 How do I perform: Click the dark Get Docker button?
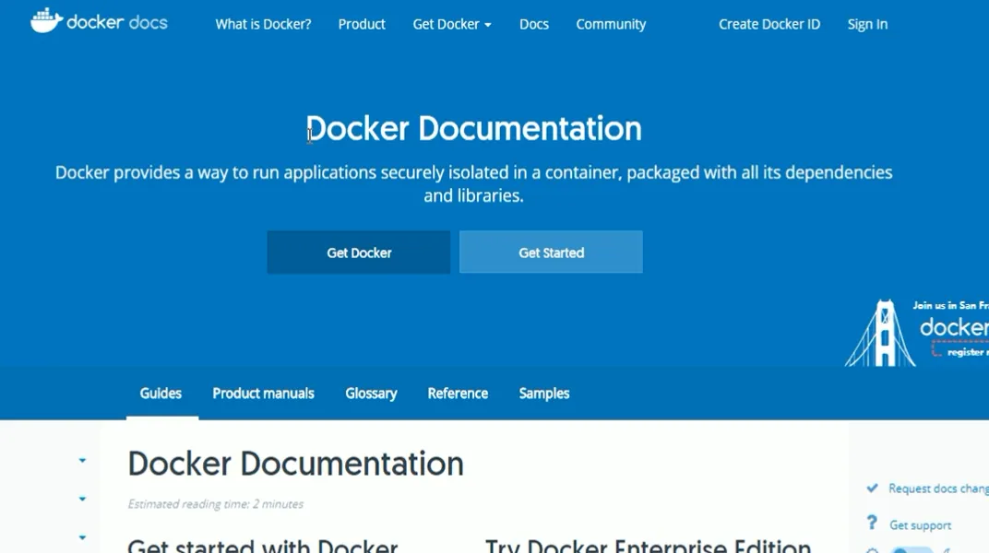click(x=358, y=252)
